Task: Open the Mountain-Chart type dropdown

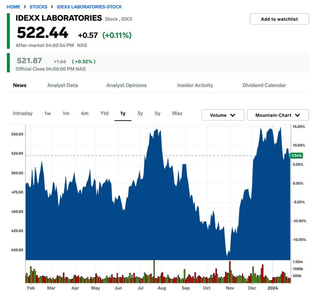Action: click(x=278, y=115)
